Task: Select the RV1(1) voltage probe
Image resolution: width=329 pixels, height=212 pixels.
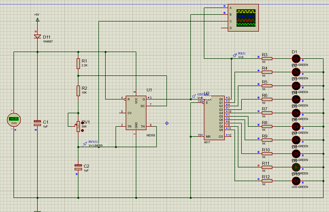Action: (x=85, y=144)
